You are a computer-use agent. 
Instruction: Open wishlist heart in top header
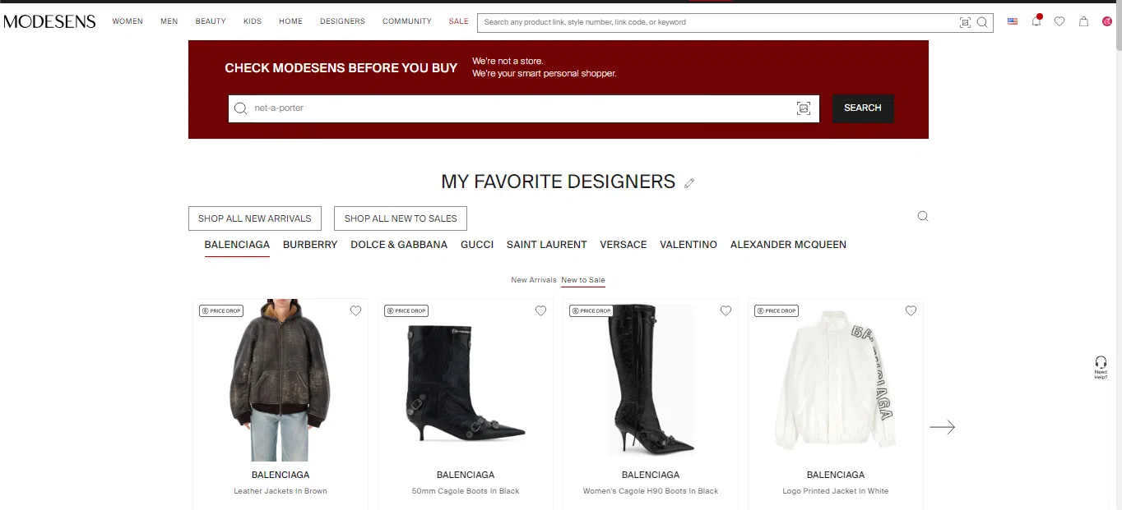(x=1059, y=21)
